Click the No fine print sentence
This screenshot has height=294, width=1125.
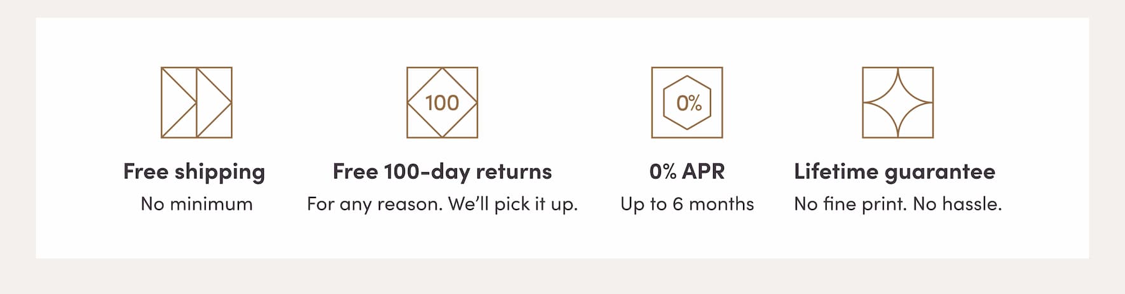850,204
